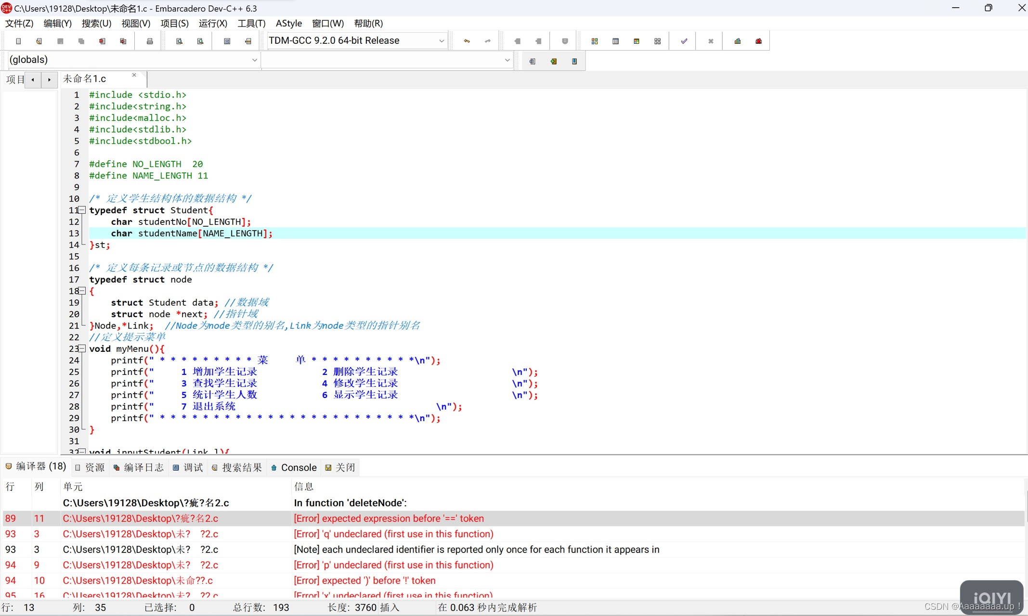Create a new source file via the new-file icon
Screen dimensions: 1028x616
coord(18,40)
